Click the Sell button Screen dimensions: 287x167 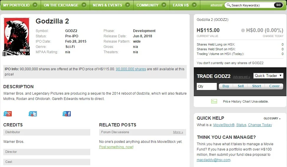pos(240,86)
